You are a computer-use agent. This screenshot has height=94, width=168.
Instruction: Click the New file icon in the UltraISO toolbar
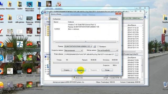click(x=46, y=19)
